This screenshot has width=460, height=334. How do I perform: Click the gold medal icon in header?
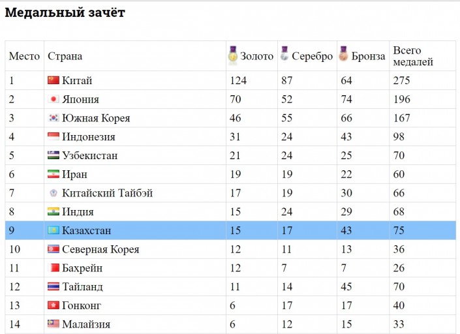click(x=233, y=55)
